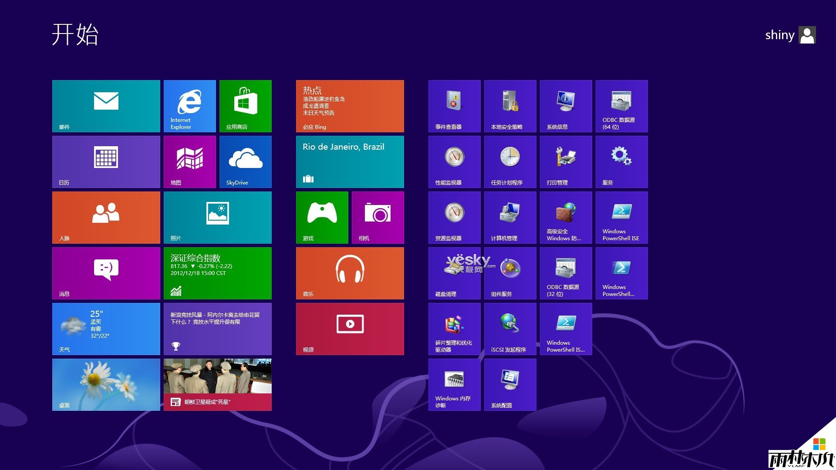The image size is (836, 470).
Task: Open the Video (视频) tile
Action: (x=350, y=329)
